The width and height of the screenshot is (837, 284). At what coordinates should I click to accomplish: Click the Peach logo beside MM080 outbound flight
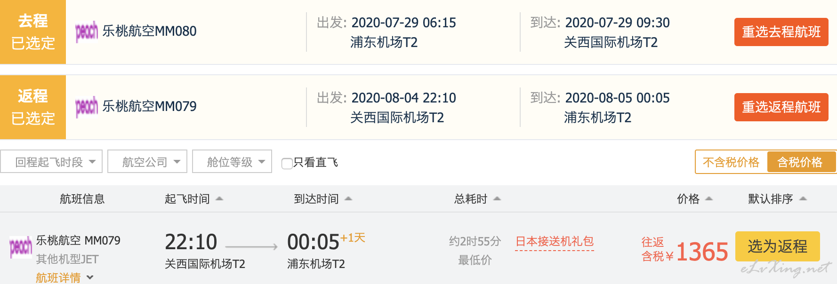coord(87,32)
